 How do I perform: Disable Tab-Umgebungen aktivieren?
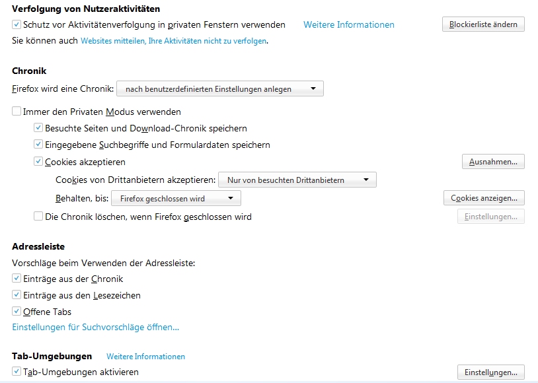(15, 372)
